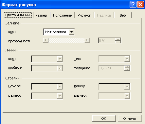
Task: Click the transparency slider left arrow
Action: [x=45, y=40]
